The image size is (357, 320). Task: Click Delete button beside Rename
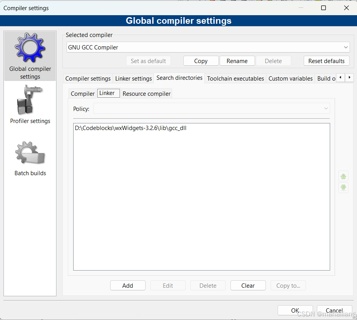click(x=273, y=61)
